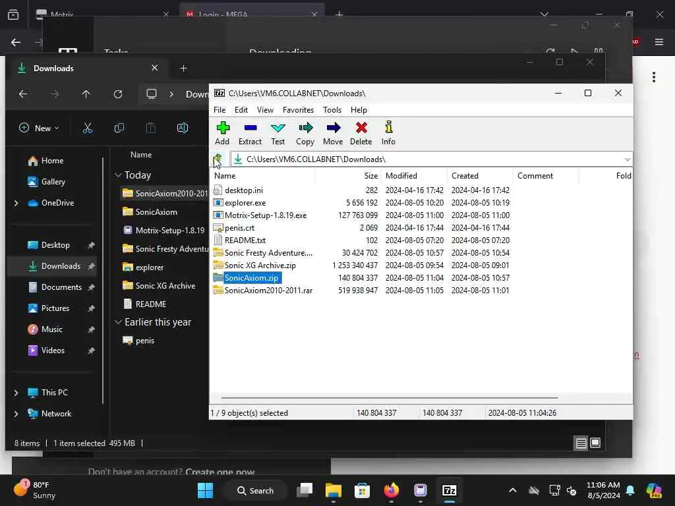675x506 pixels.
Task: Show hidden system tray icons
Action: (x=513, y=490)
